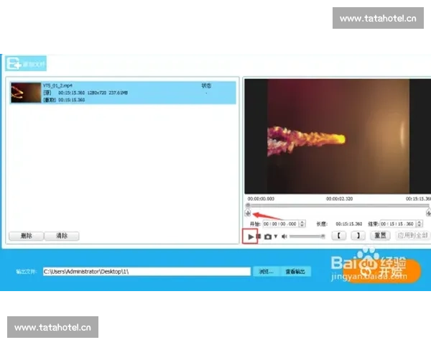Screen dimensions: 431x345
Task: Click the Add File (添加文件) icon
Action: click(13, 64)
